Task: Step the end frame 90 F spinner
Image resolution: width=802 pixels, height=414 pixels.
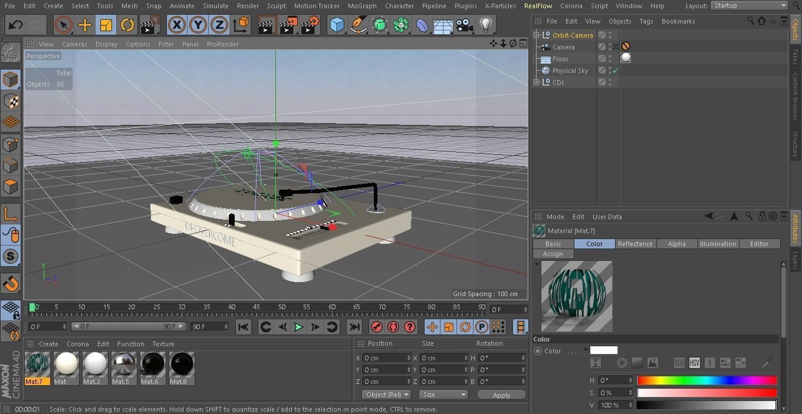Action: click(225, 326)
